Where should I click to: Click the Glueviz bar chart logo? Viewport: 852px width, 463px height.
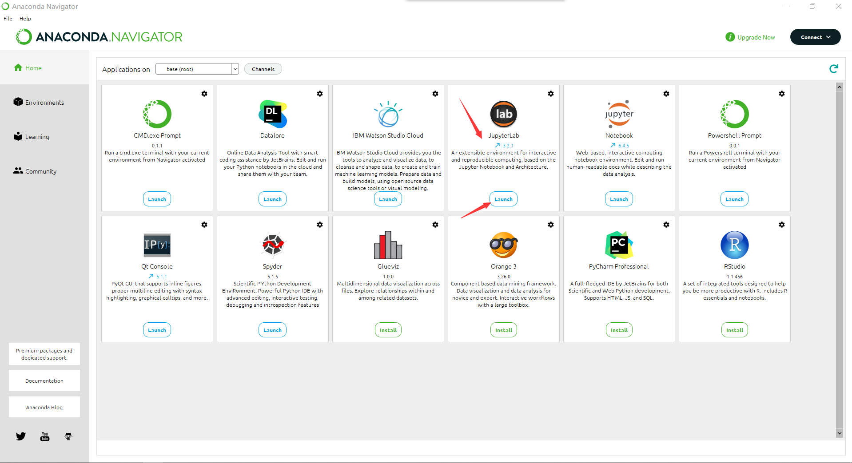[388, 245]
